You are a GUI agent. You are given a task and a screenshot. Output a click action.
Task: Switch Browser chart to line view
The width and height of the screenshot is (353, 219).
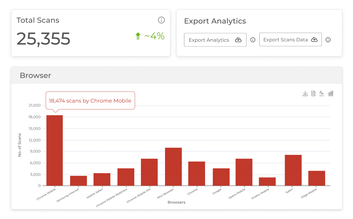click(322, 93)
